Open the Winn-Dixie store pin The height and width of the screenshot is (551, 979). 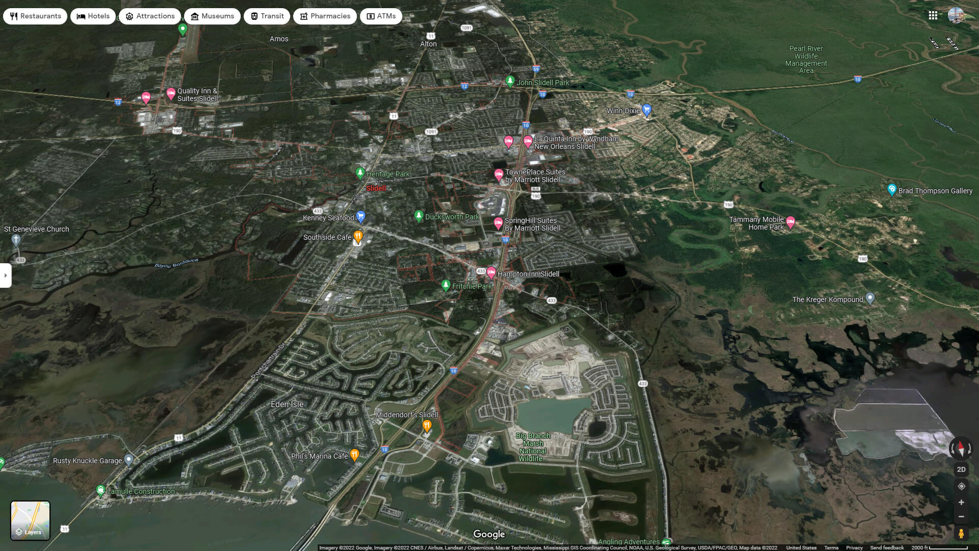pos(647,108)
